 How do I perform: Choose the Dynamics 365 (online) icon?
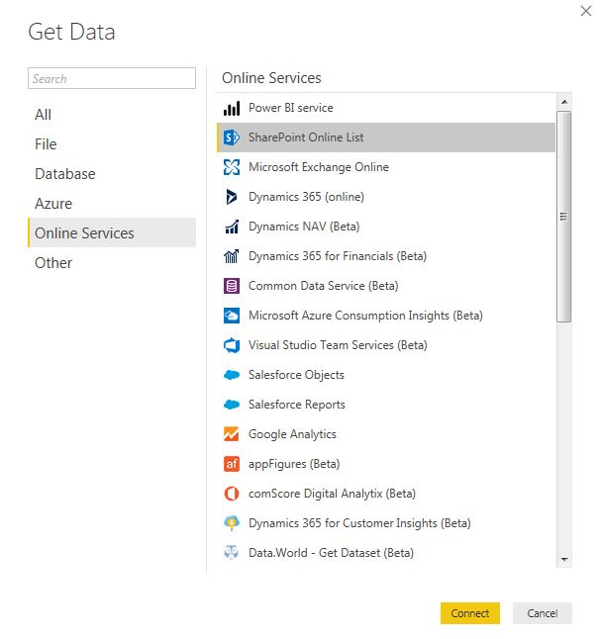232,197
